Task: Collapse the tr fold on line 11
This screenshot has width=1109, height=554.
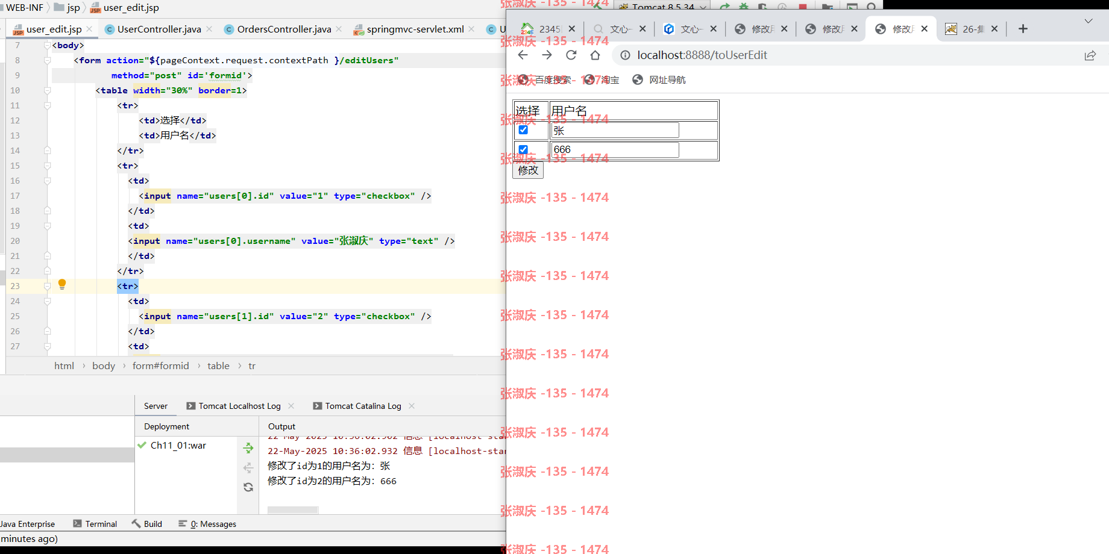Action: point(47,105)
